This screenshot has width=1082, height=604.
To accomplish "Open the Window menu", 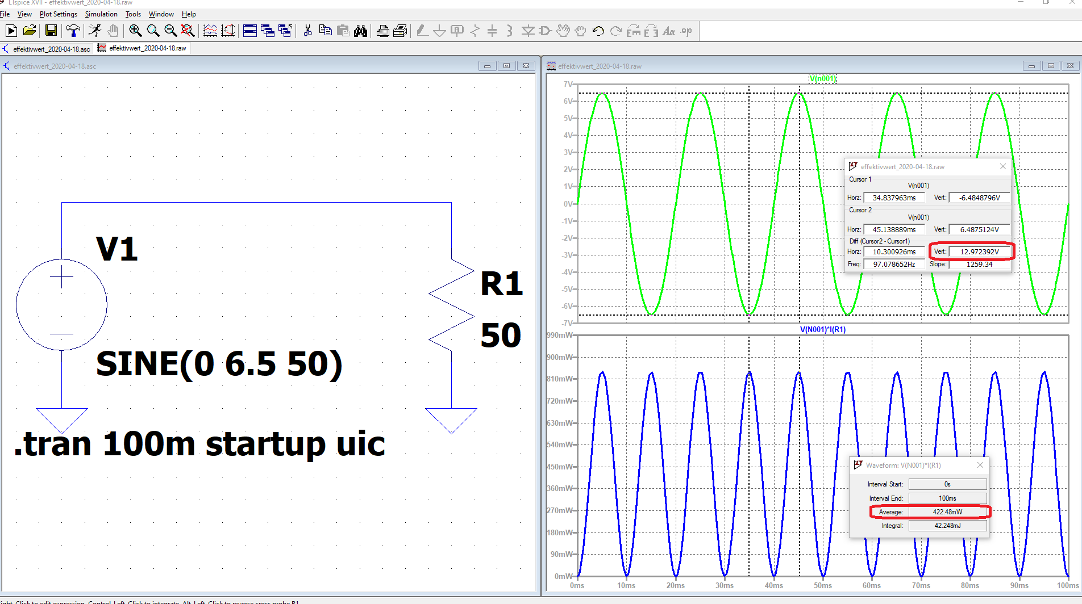I will (161, 14).
